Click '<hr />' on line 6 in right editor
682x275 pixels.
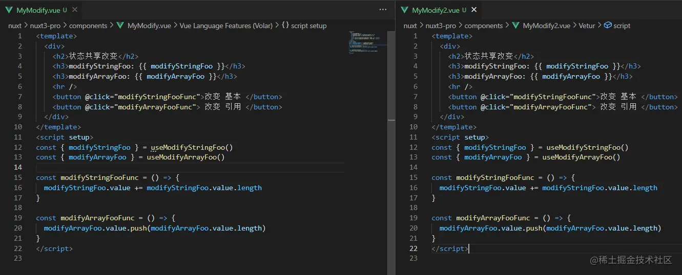pos(460,86)
